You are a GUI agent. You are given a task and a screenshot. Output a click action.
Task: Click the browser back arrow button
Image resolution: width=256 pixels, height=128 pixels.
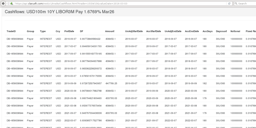pos(3,3)
